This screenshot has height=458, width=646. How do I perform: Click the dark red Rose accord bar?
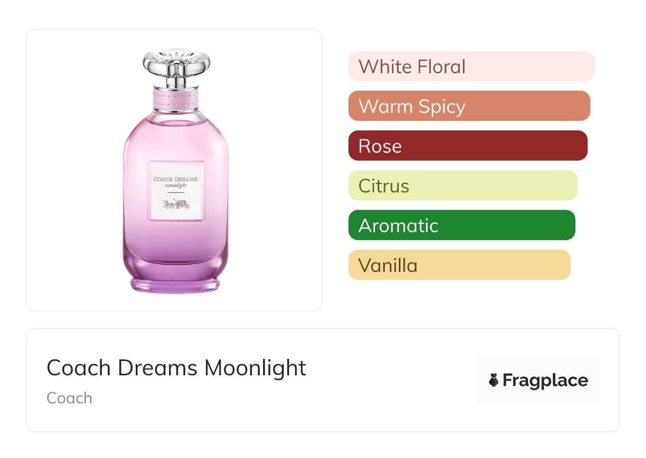[468, 146]
